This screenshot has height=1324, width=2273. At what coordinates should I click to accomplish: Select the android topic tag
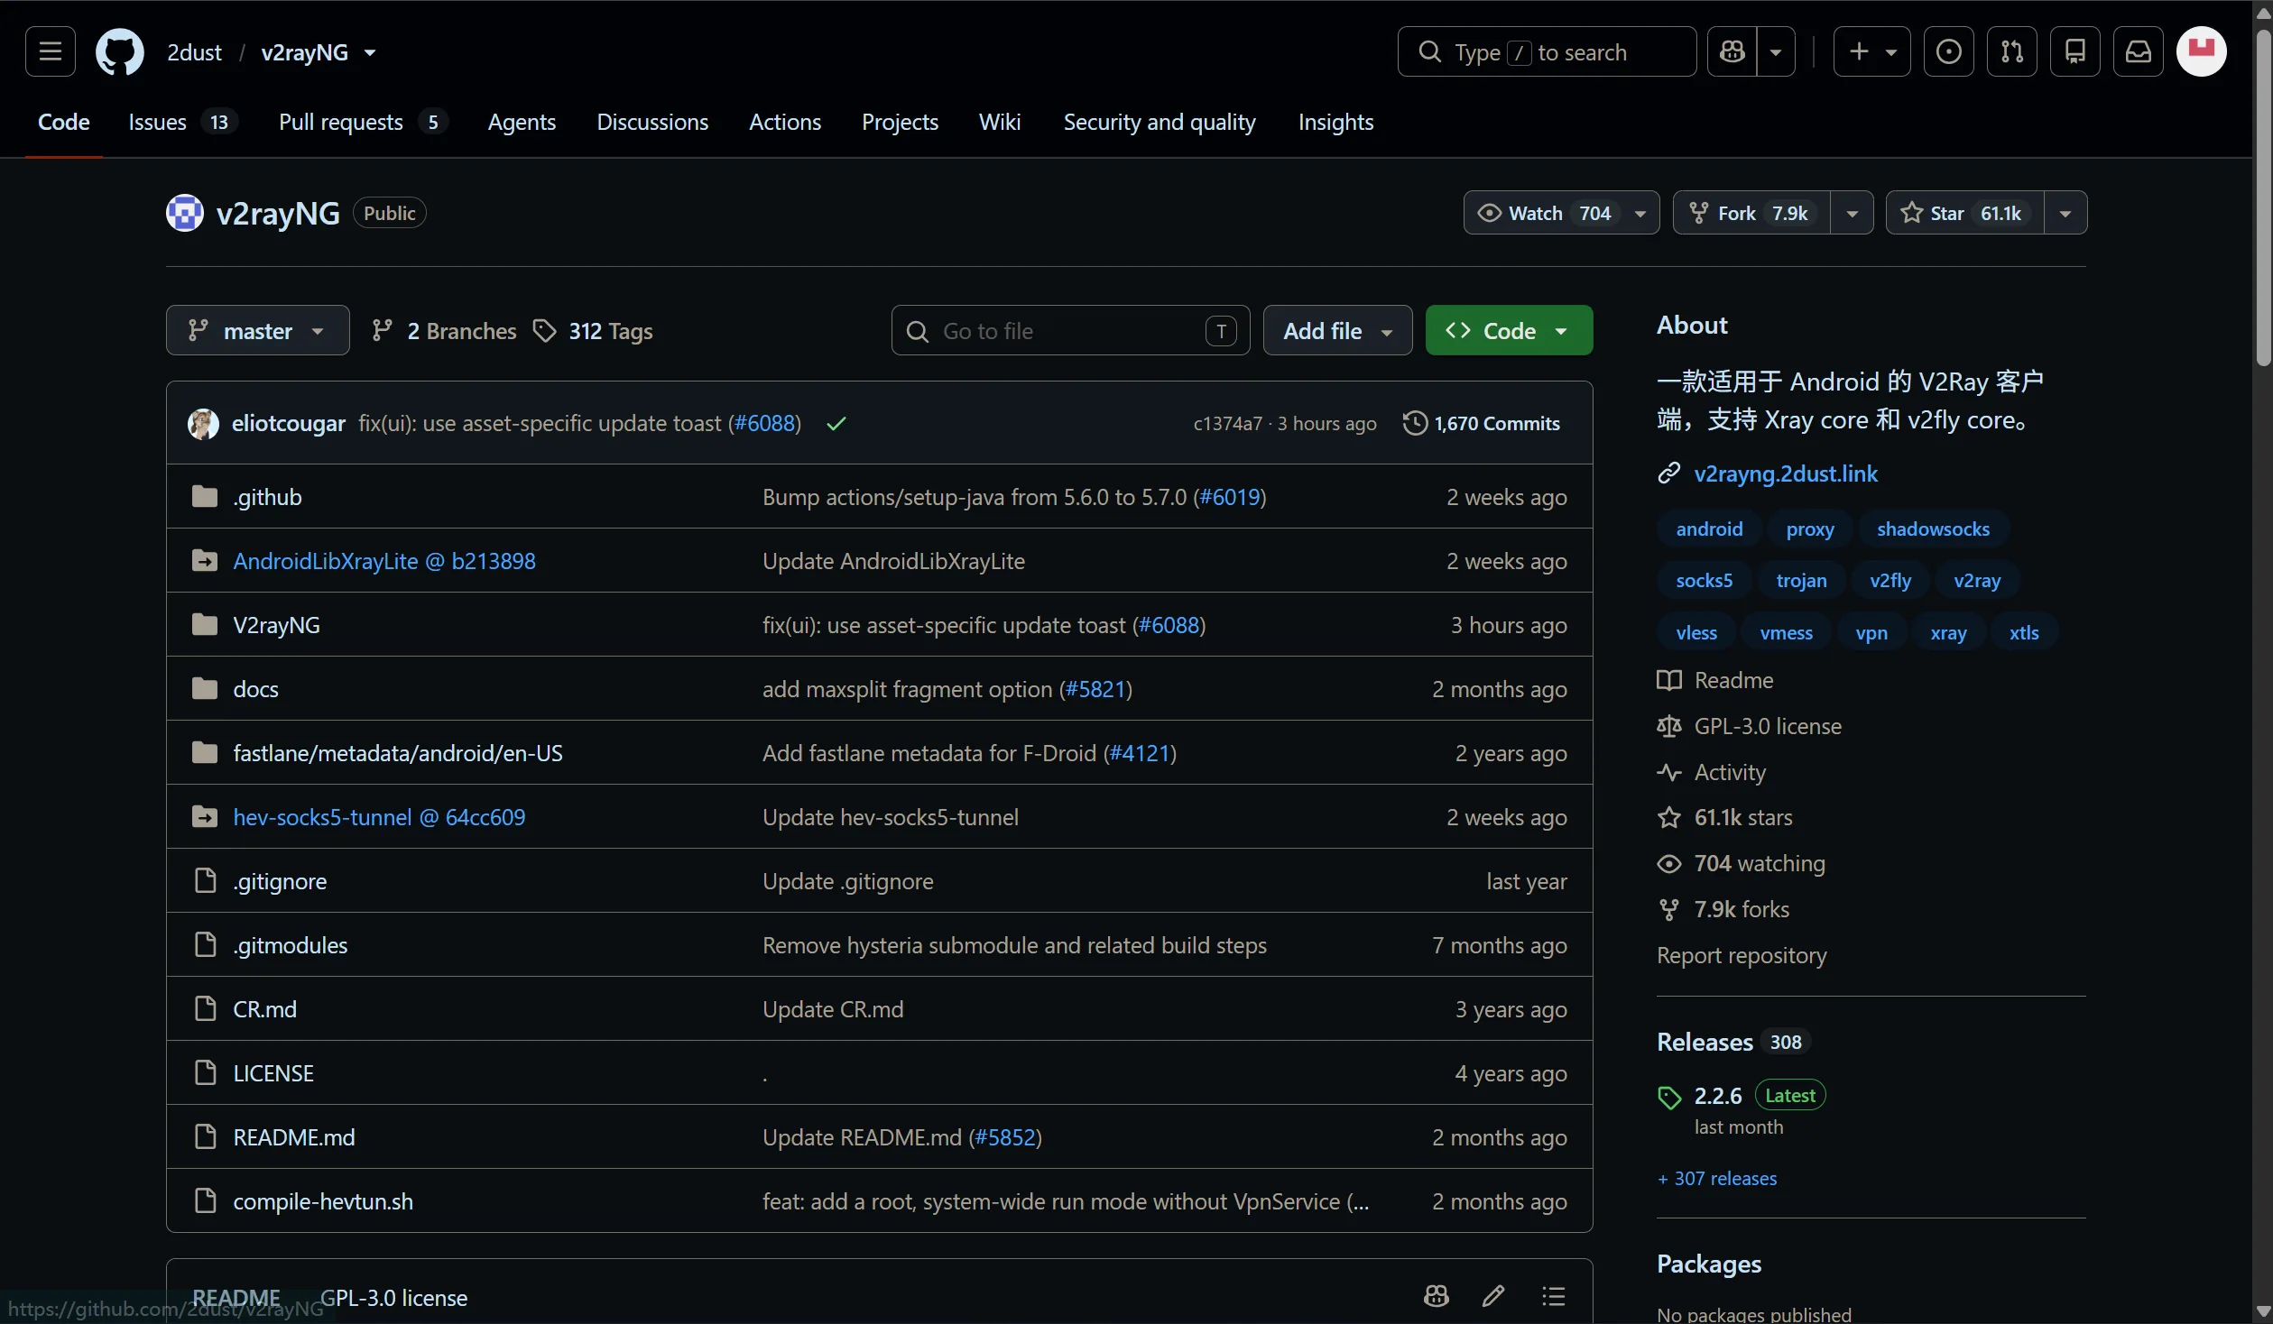1709,529
